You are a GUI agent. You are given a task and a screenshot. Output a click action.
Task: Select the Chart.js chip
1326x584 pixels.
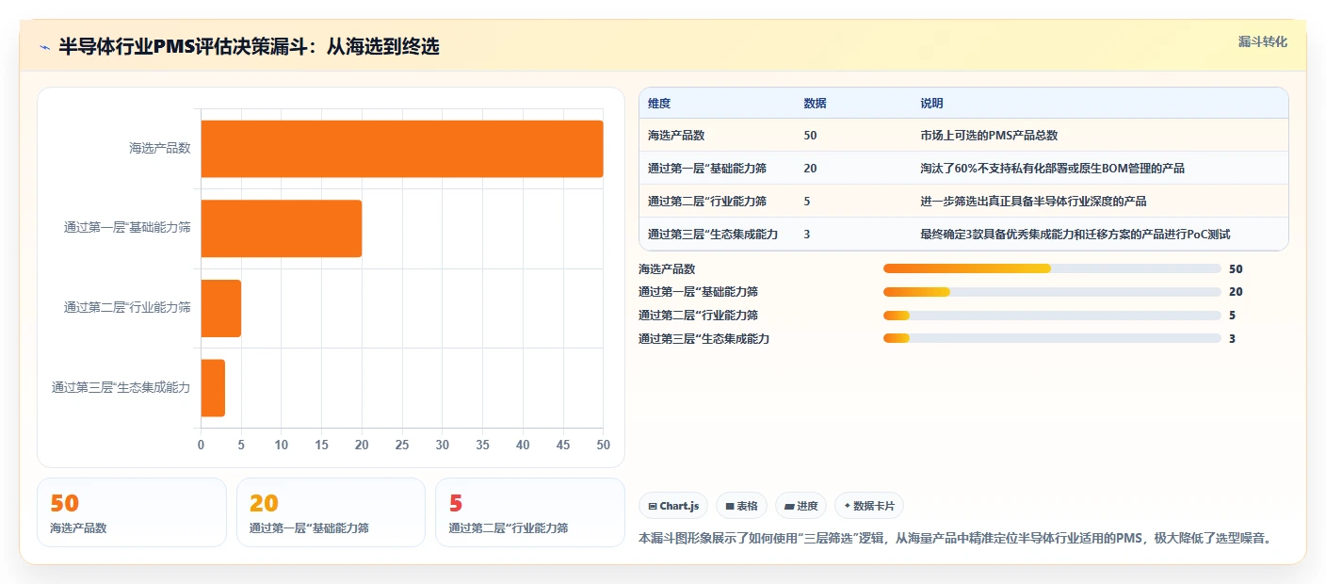point(673,506)
